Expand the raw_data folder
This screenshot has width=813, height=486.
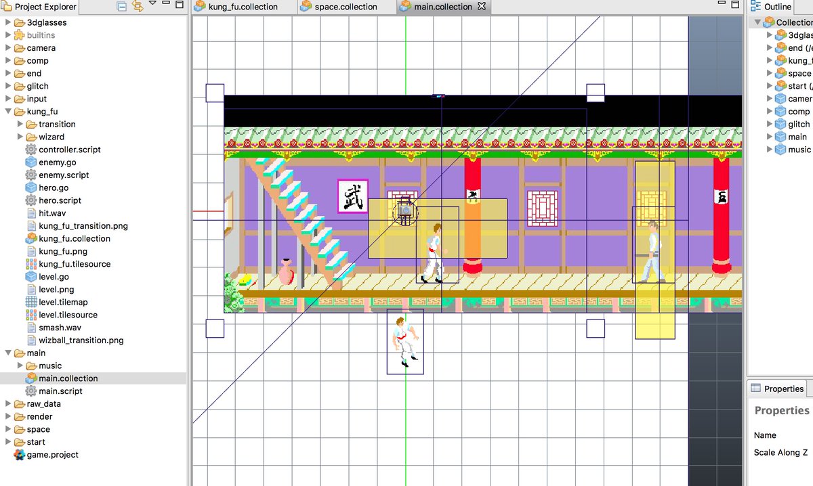[x=8, y=404]
